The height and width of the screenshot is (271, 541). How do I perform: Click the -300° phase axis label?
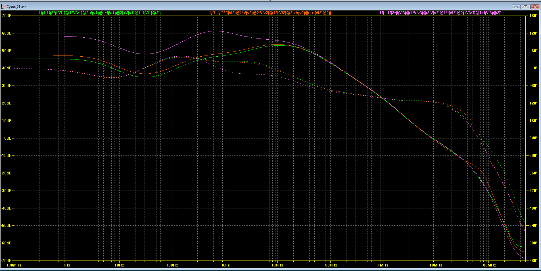[533, 155]
